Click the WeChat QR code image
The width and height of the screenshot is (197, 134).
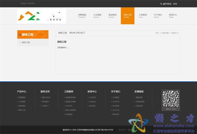pos(171,99)
